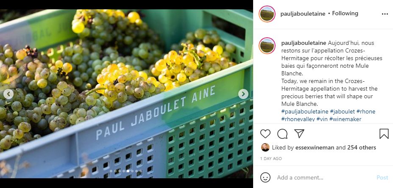This screenshot has width=393, height=188.
Task: Open comments via speech bubble icon
Action: 282,134
